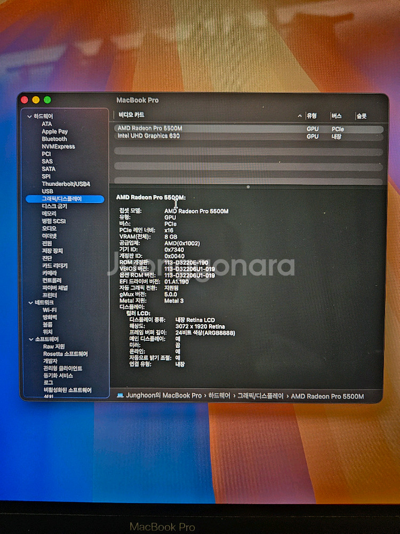The height and width of the screenshot is (534, 400).
Task: Click the Metal 3 support value
Action: (x=174, y=301)
